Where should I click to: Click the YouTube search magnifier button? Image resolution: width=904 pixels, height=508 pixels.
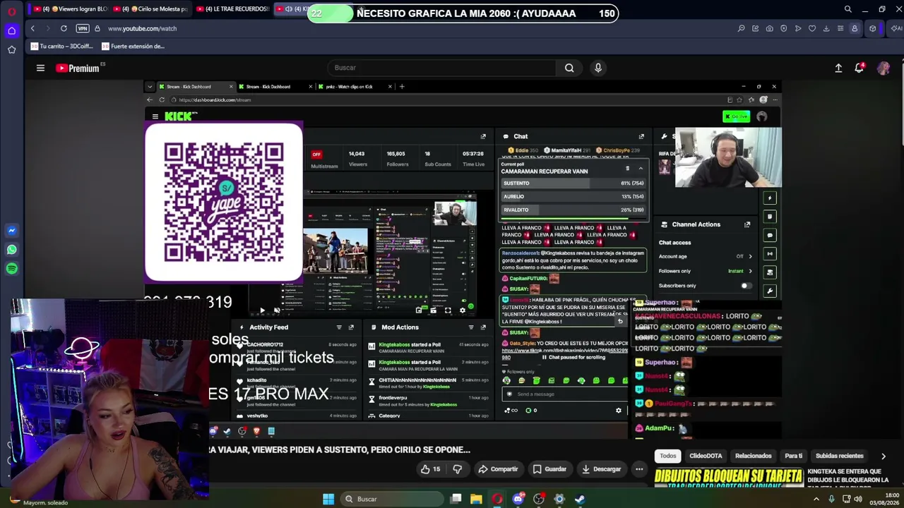pos(569,68)
